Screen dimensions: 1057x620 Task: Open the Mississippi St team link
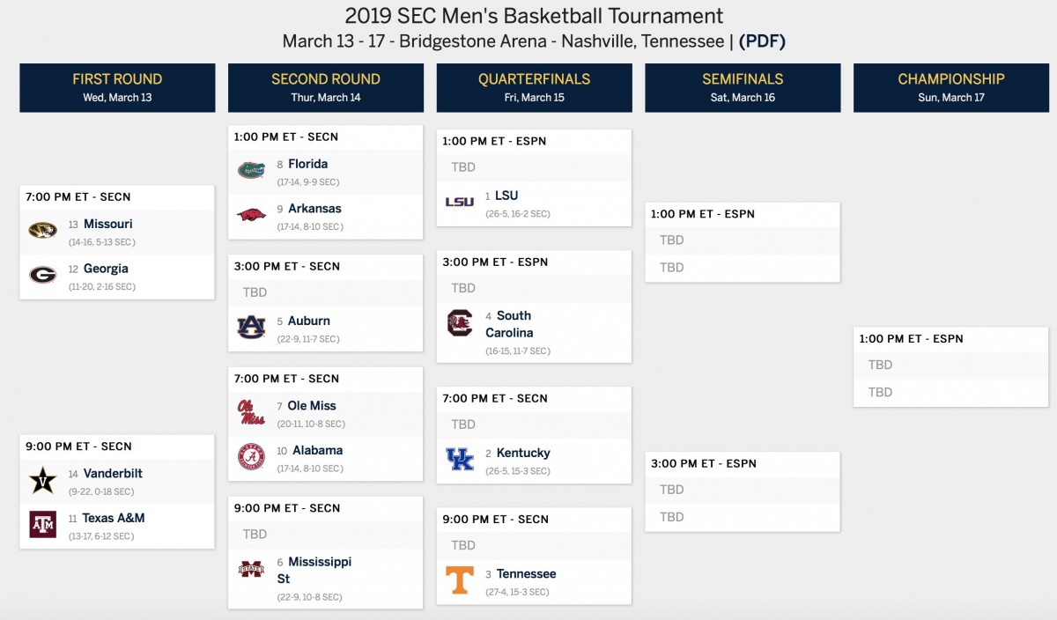(x=314, y=570)
